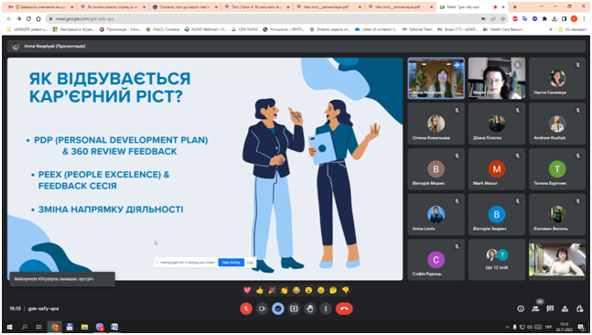Send the party popper reaction

tap(272, 290)
